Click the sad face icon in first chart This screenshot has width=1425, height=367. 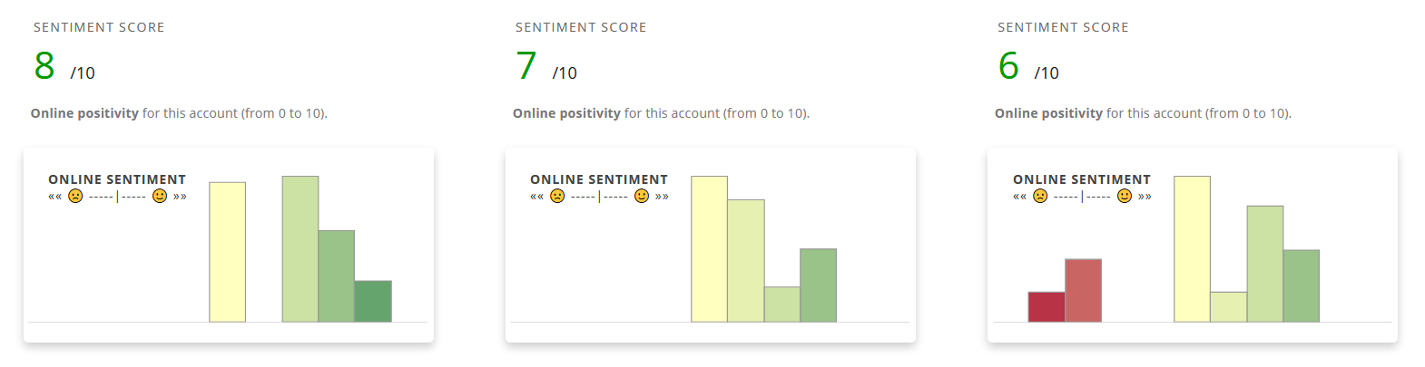75,196
